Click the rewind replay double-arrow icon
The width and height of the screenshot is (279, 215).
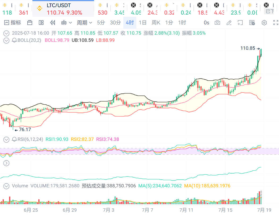pos(53,23)
